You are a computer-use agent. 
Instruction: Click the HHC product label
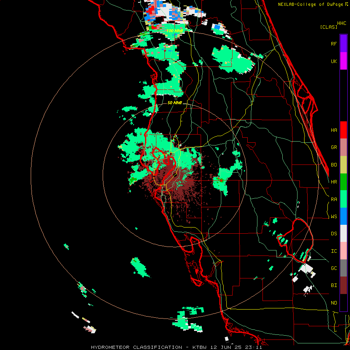[x=341, y=23]
